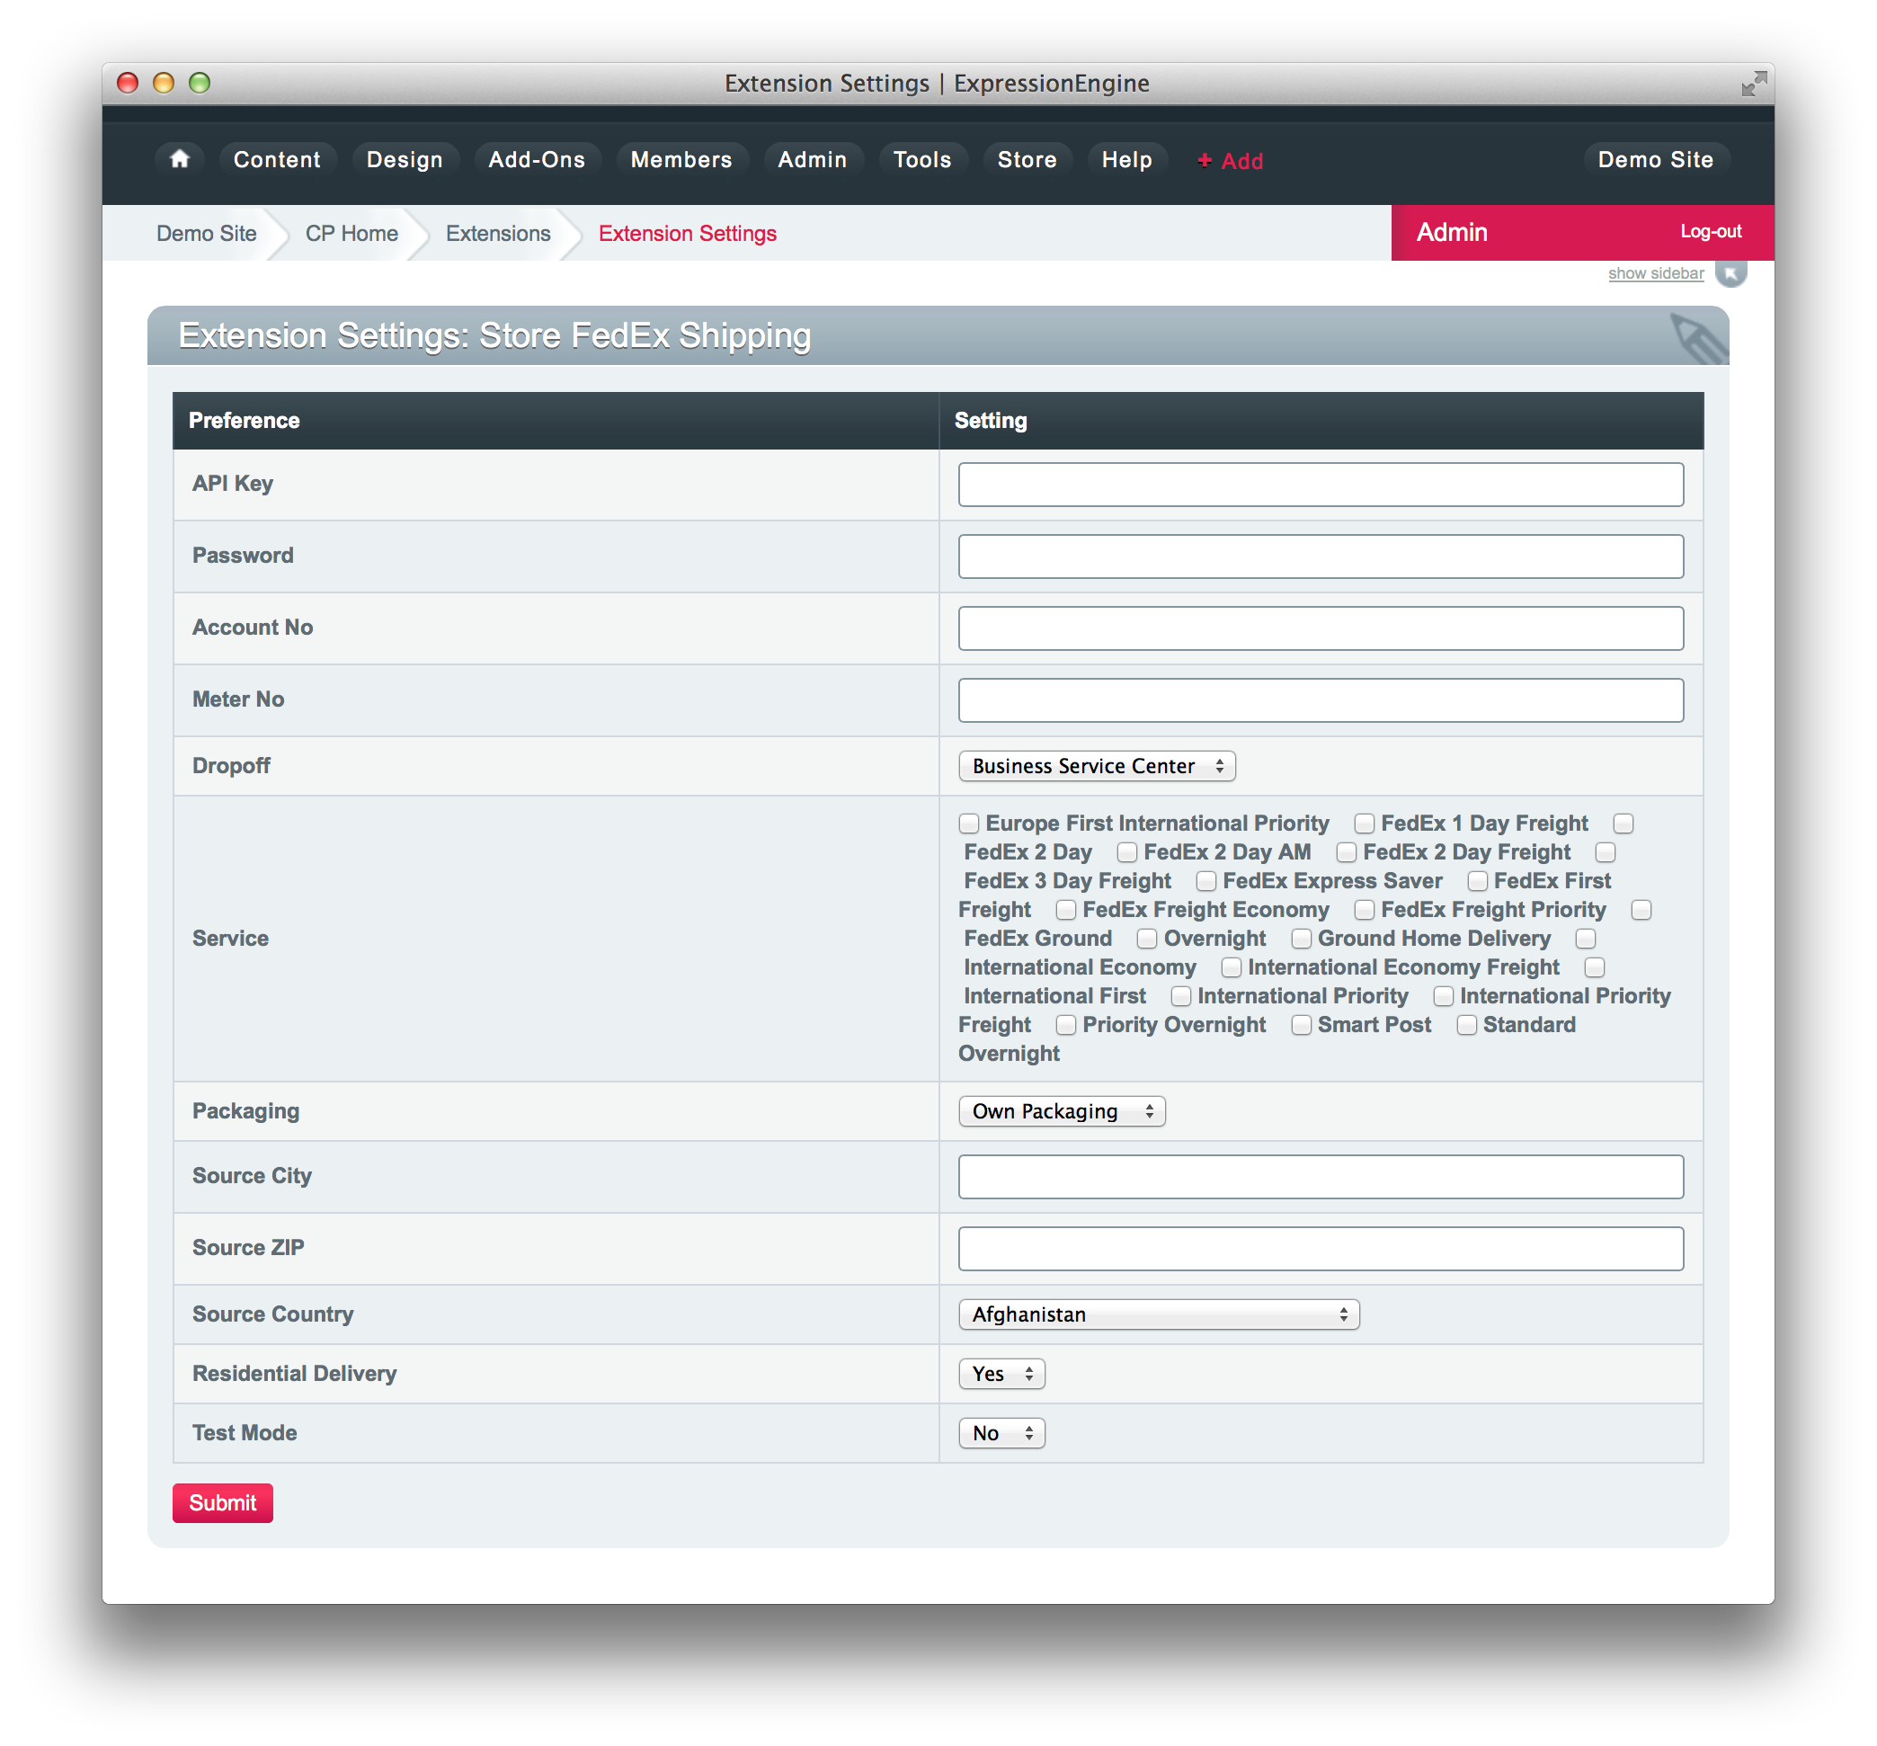Click the Source City input field
This screenshot has width=1877, height=1746.
point(1320,1177)
